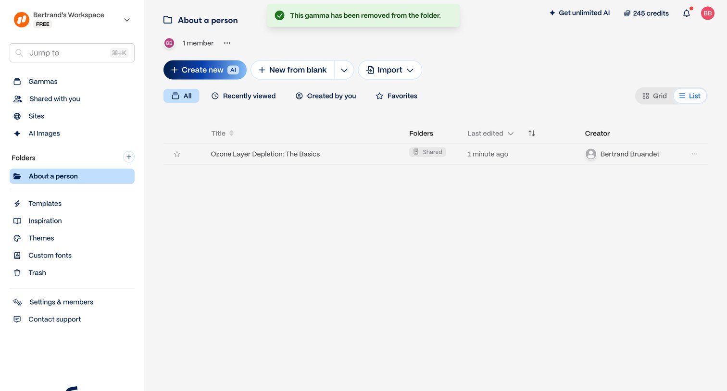
Task: Open Templates page
Action: [x=45, y=204]
